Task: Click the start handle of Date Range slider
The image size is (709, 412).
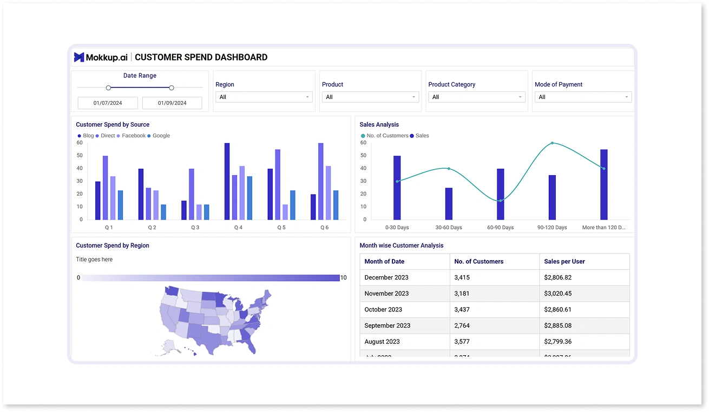Action: [x=108, y=88]
